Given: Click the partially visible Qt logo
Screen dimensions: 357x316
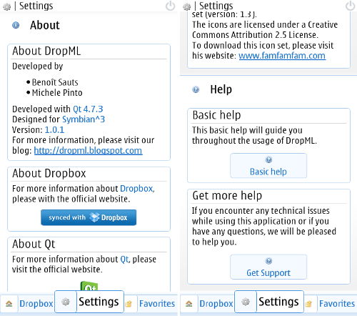Looking at the screenshot, I should click(89, 286).
